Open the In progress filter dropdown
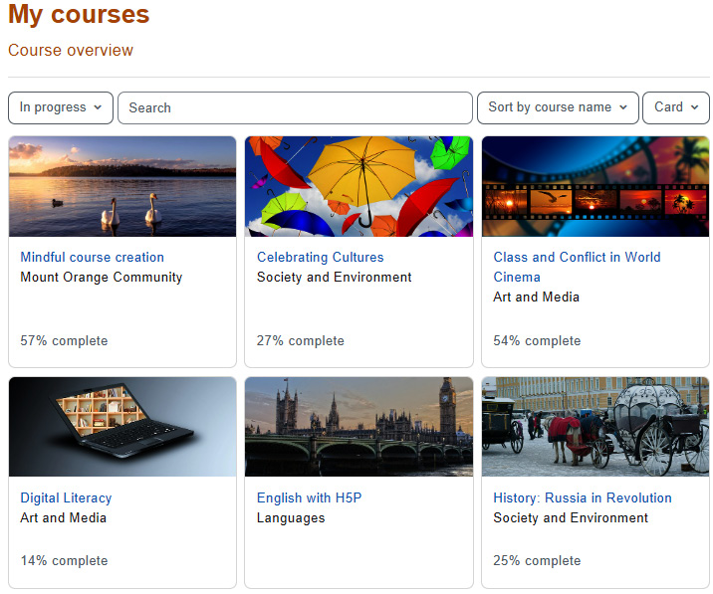The height and width of the screenshot is (594, 713). (61, 107)
